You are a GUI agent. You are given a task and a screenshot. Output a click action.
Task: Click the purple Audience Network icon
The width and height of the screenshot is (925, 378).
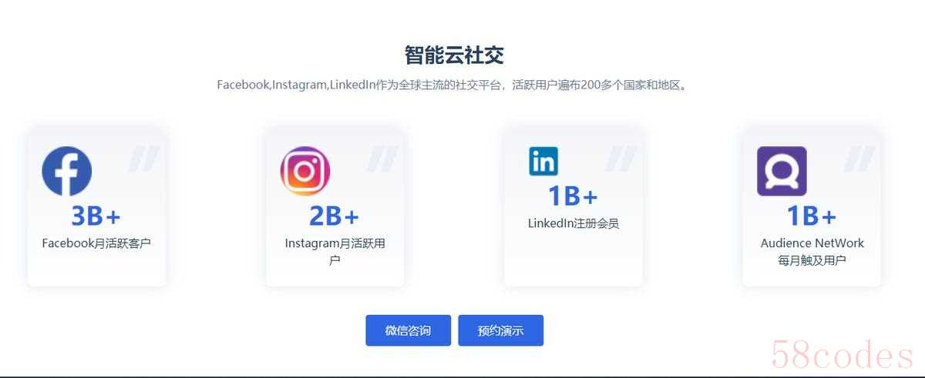(x=782, y=171)
